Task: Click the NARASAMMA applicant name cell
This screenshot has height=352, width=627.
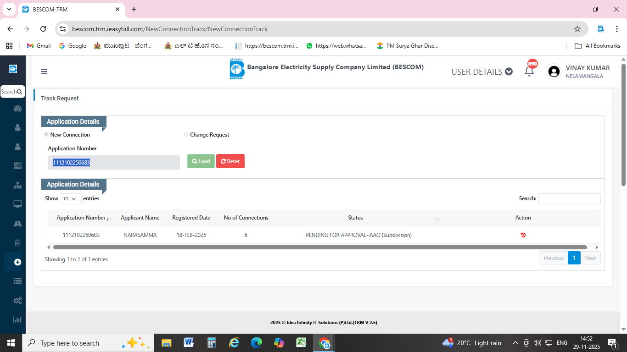Action: pyautogui.click(x=140, y=235)
